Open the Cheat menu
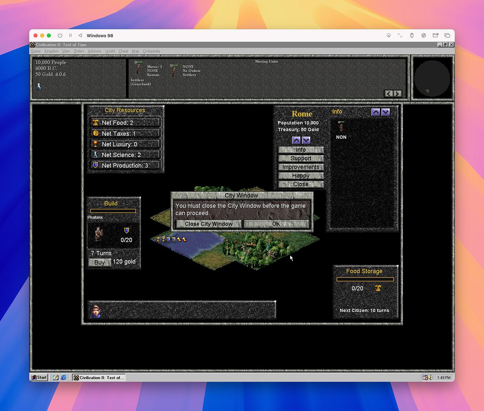 (x=123, y=51)
